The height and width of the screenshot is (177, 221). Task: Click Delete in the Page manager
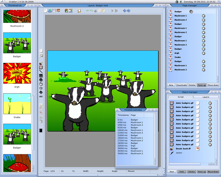[192, 85]
